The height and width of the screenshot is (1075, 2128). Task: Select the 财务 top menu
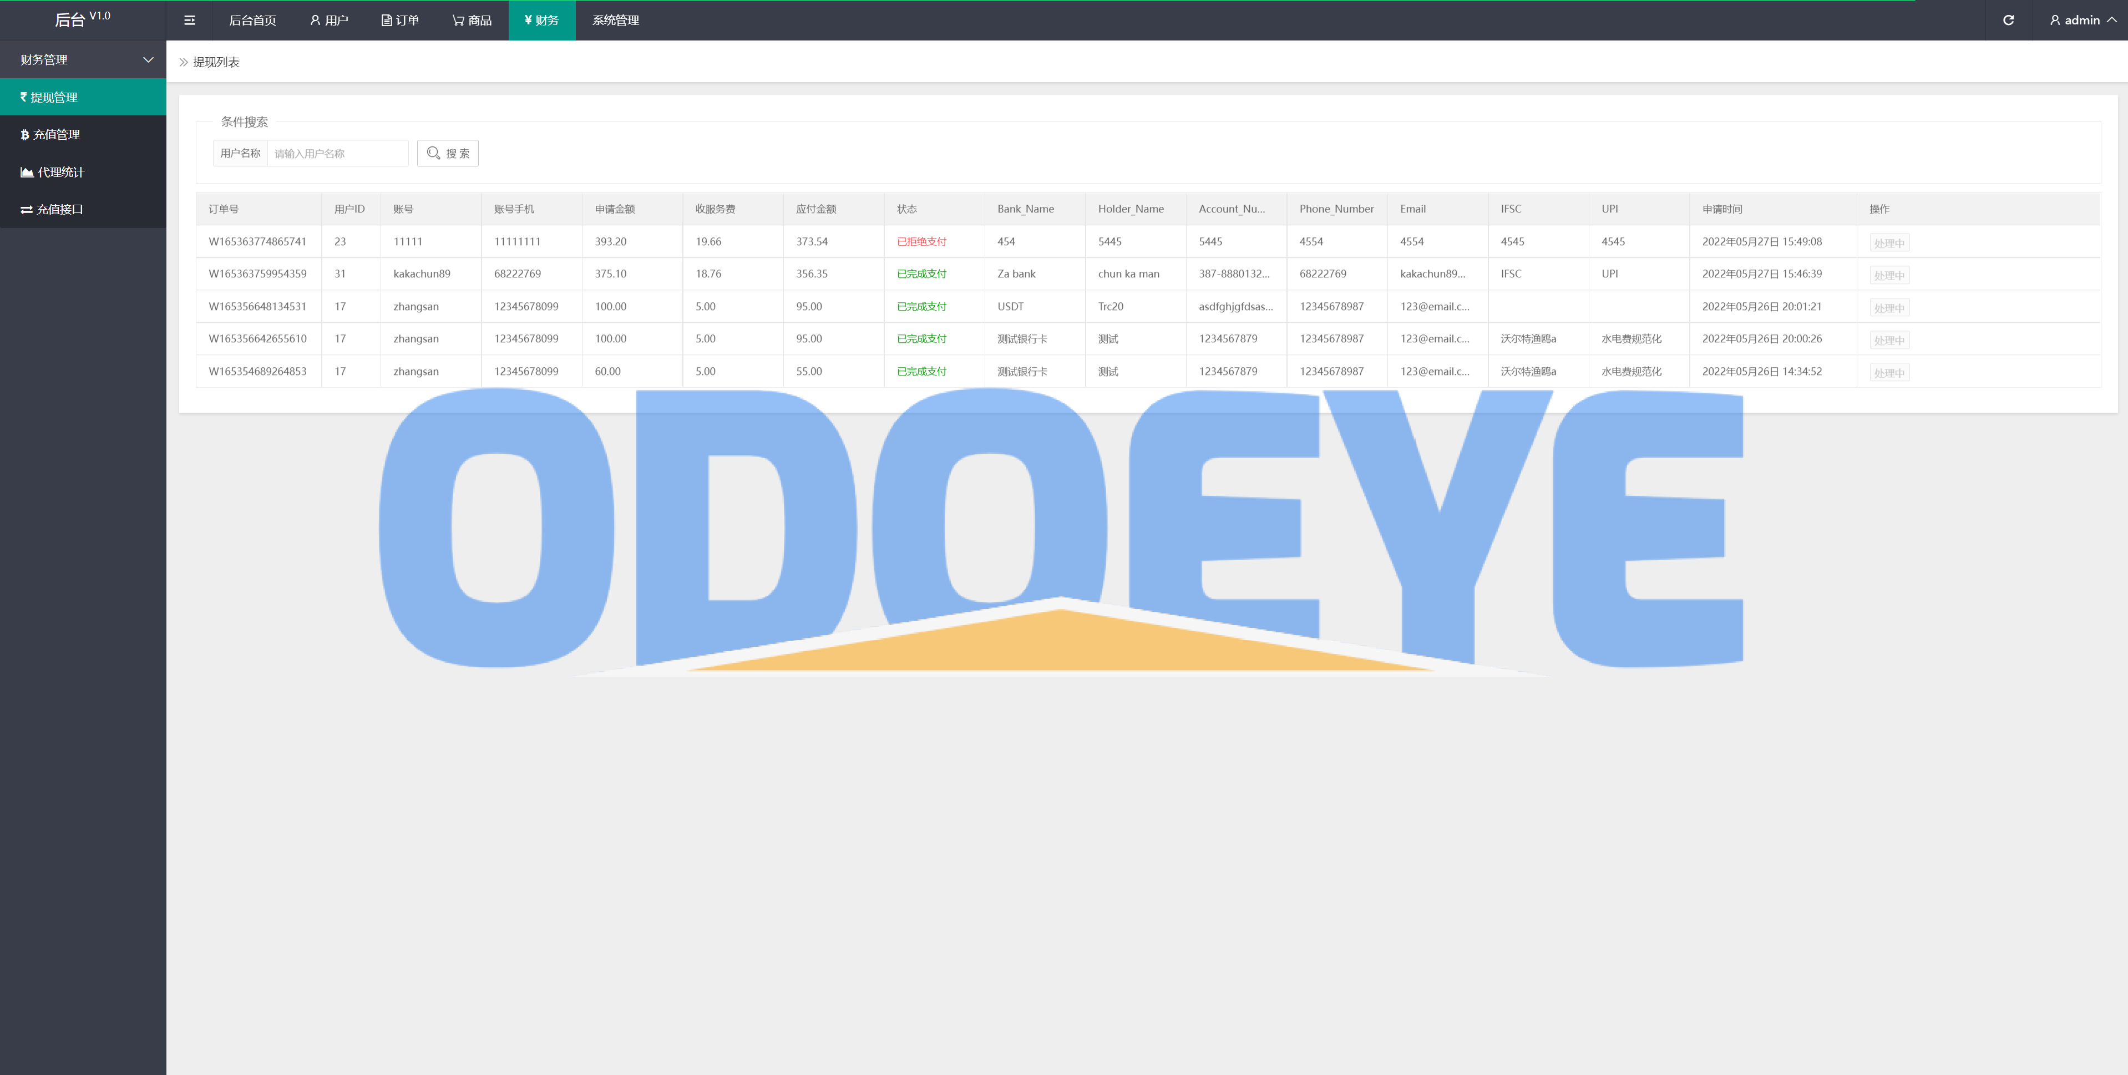[542, 20]
